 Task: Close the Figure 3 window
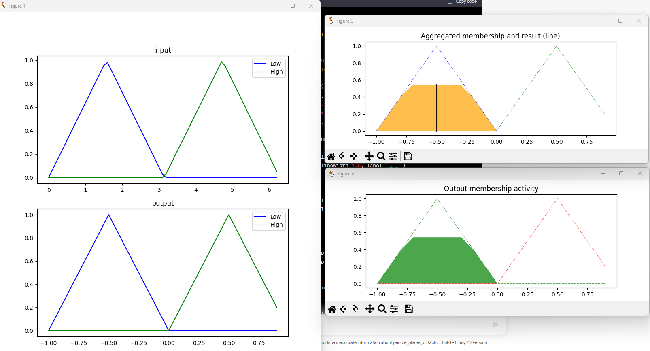(x=639, y=21)
